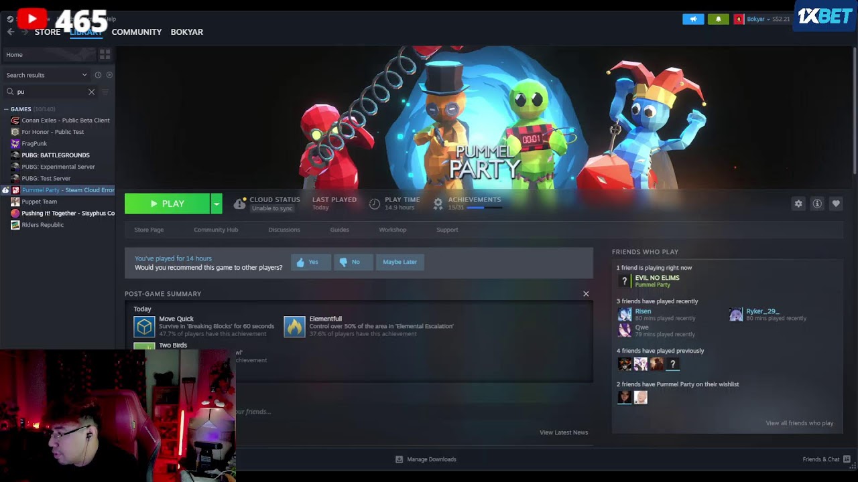Launch Pummel Party with PLAY button
The image size is (858, 482).
click(168, 204)
